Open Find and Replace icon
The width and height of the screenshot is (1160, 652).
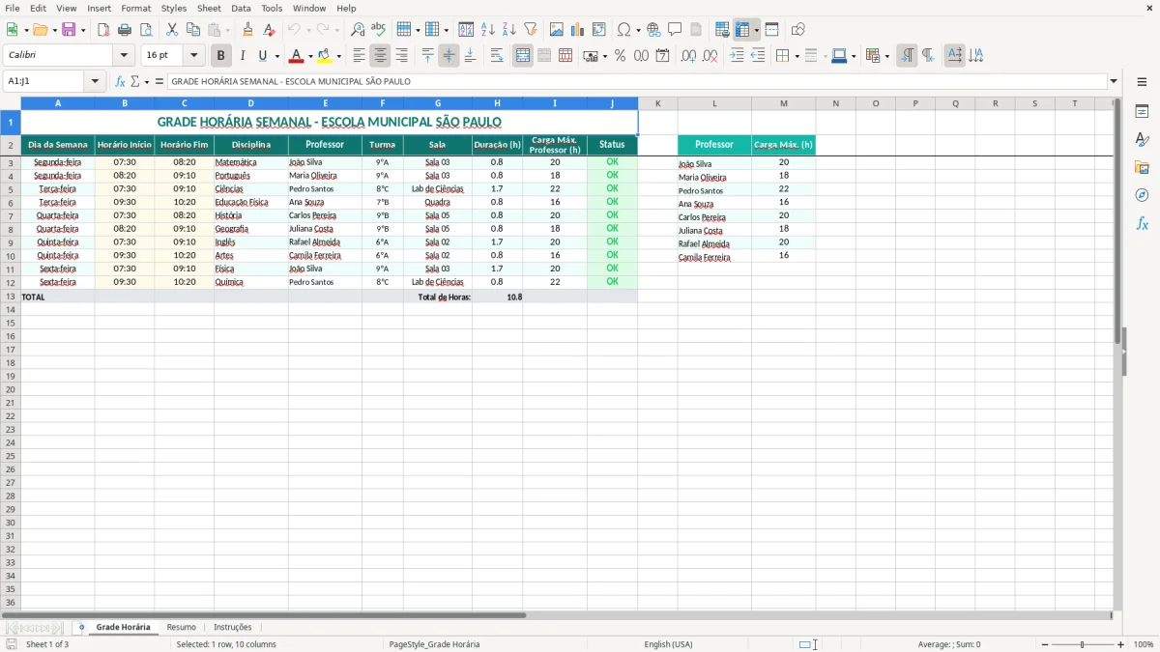tap(358, 30)
